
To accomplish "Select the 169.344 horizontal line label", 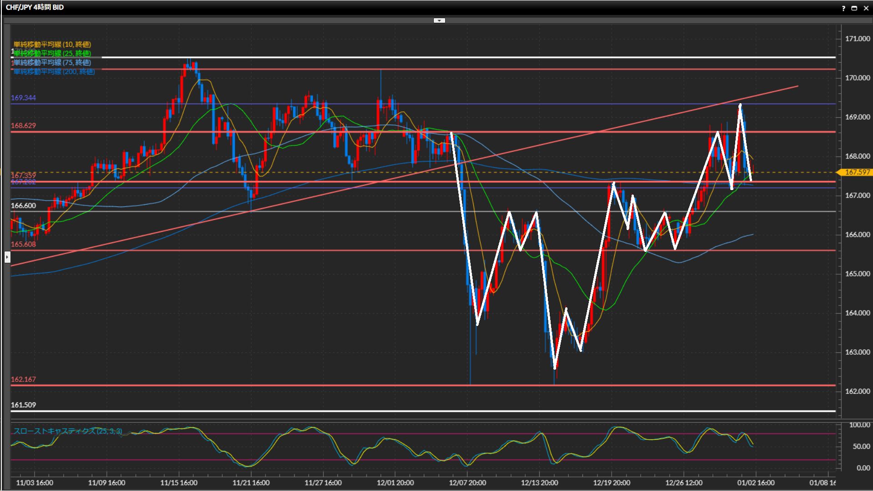I will tap(23, 98).
